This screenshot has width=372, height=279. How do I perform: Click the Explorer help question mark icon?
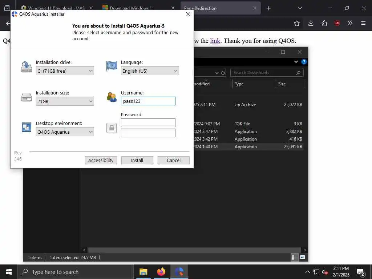[x=304, y=62]
